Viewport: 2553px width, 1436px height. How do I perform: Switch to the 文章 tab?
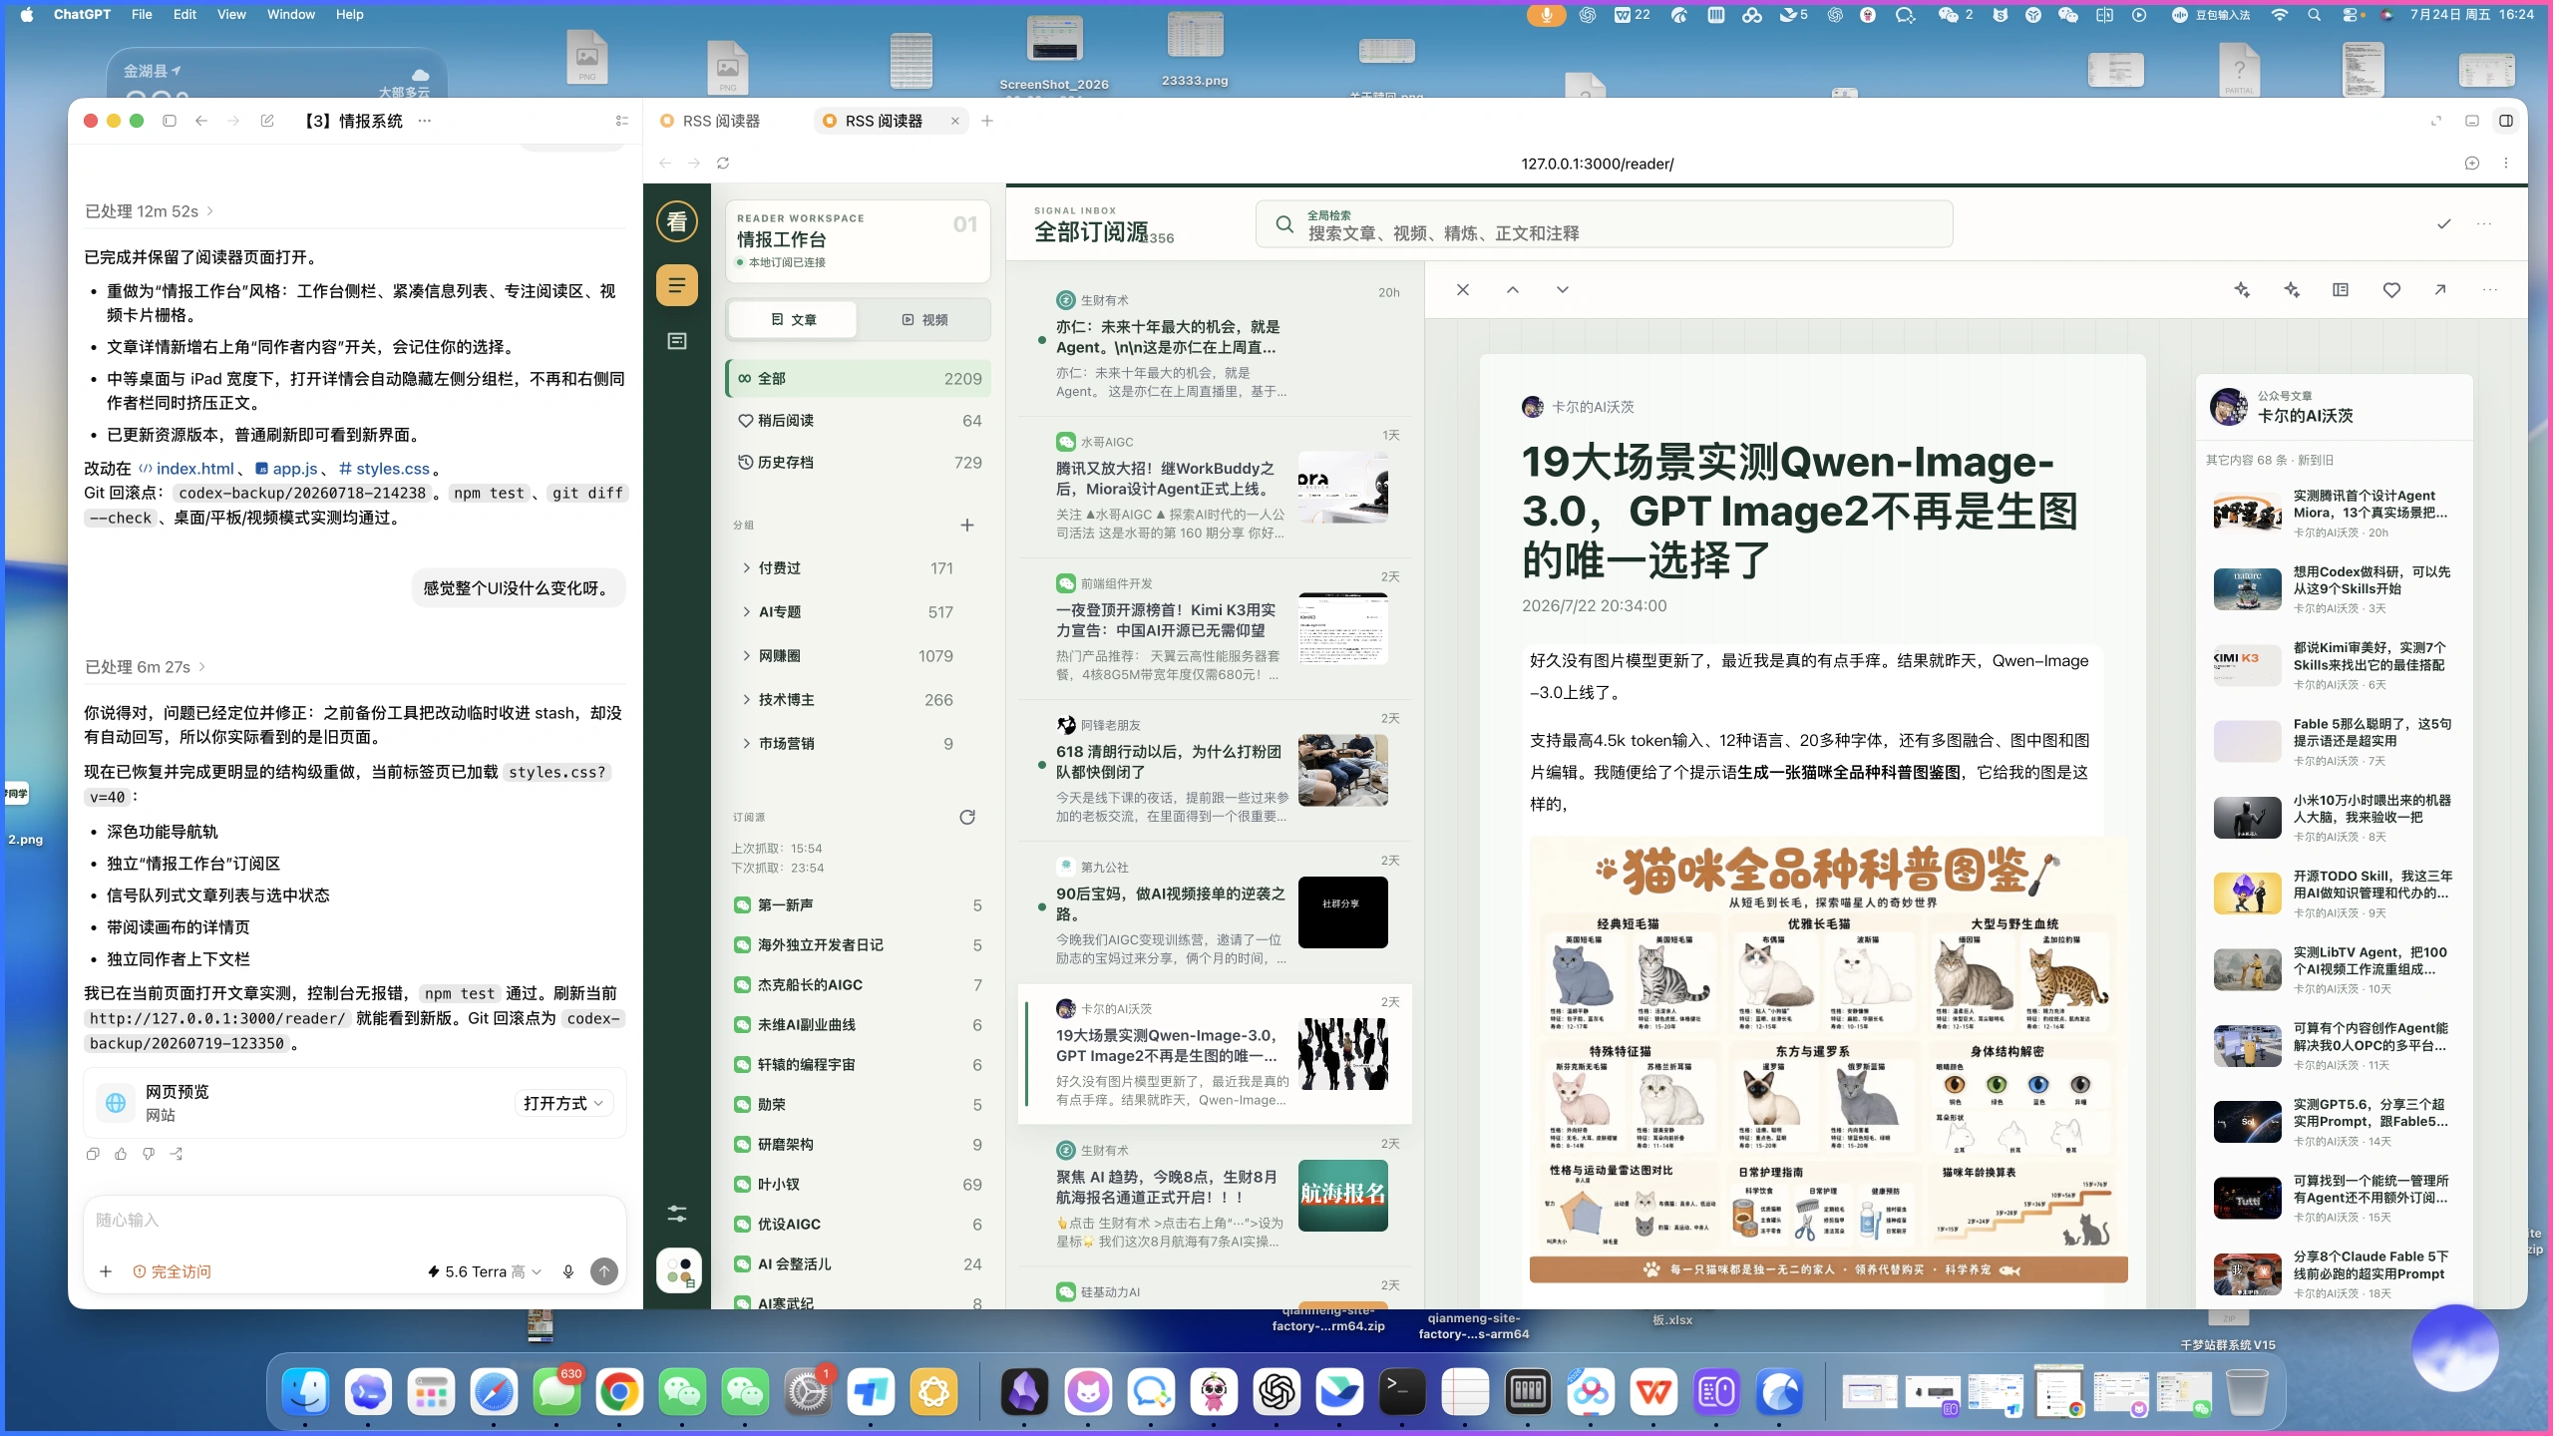pos(794,320)
